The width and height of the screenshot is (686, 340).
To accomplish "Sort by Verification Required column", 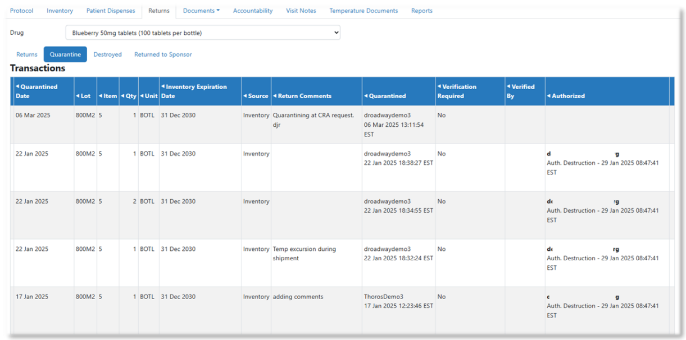I will (x=457, y=91).
